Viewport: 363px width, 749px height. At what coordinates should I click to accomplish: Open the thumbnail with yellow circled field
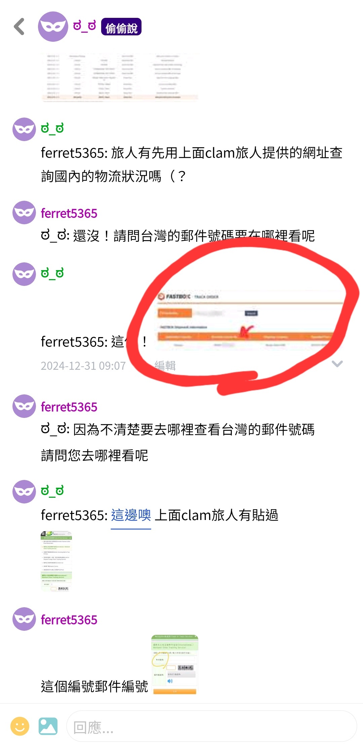pyautogui.click(x=174, y=665)
